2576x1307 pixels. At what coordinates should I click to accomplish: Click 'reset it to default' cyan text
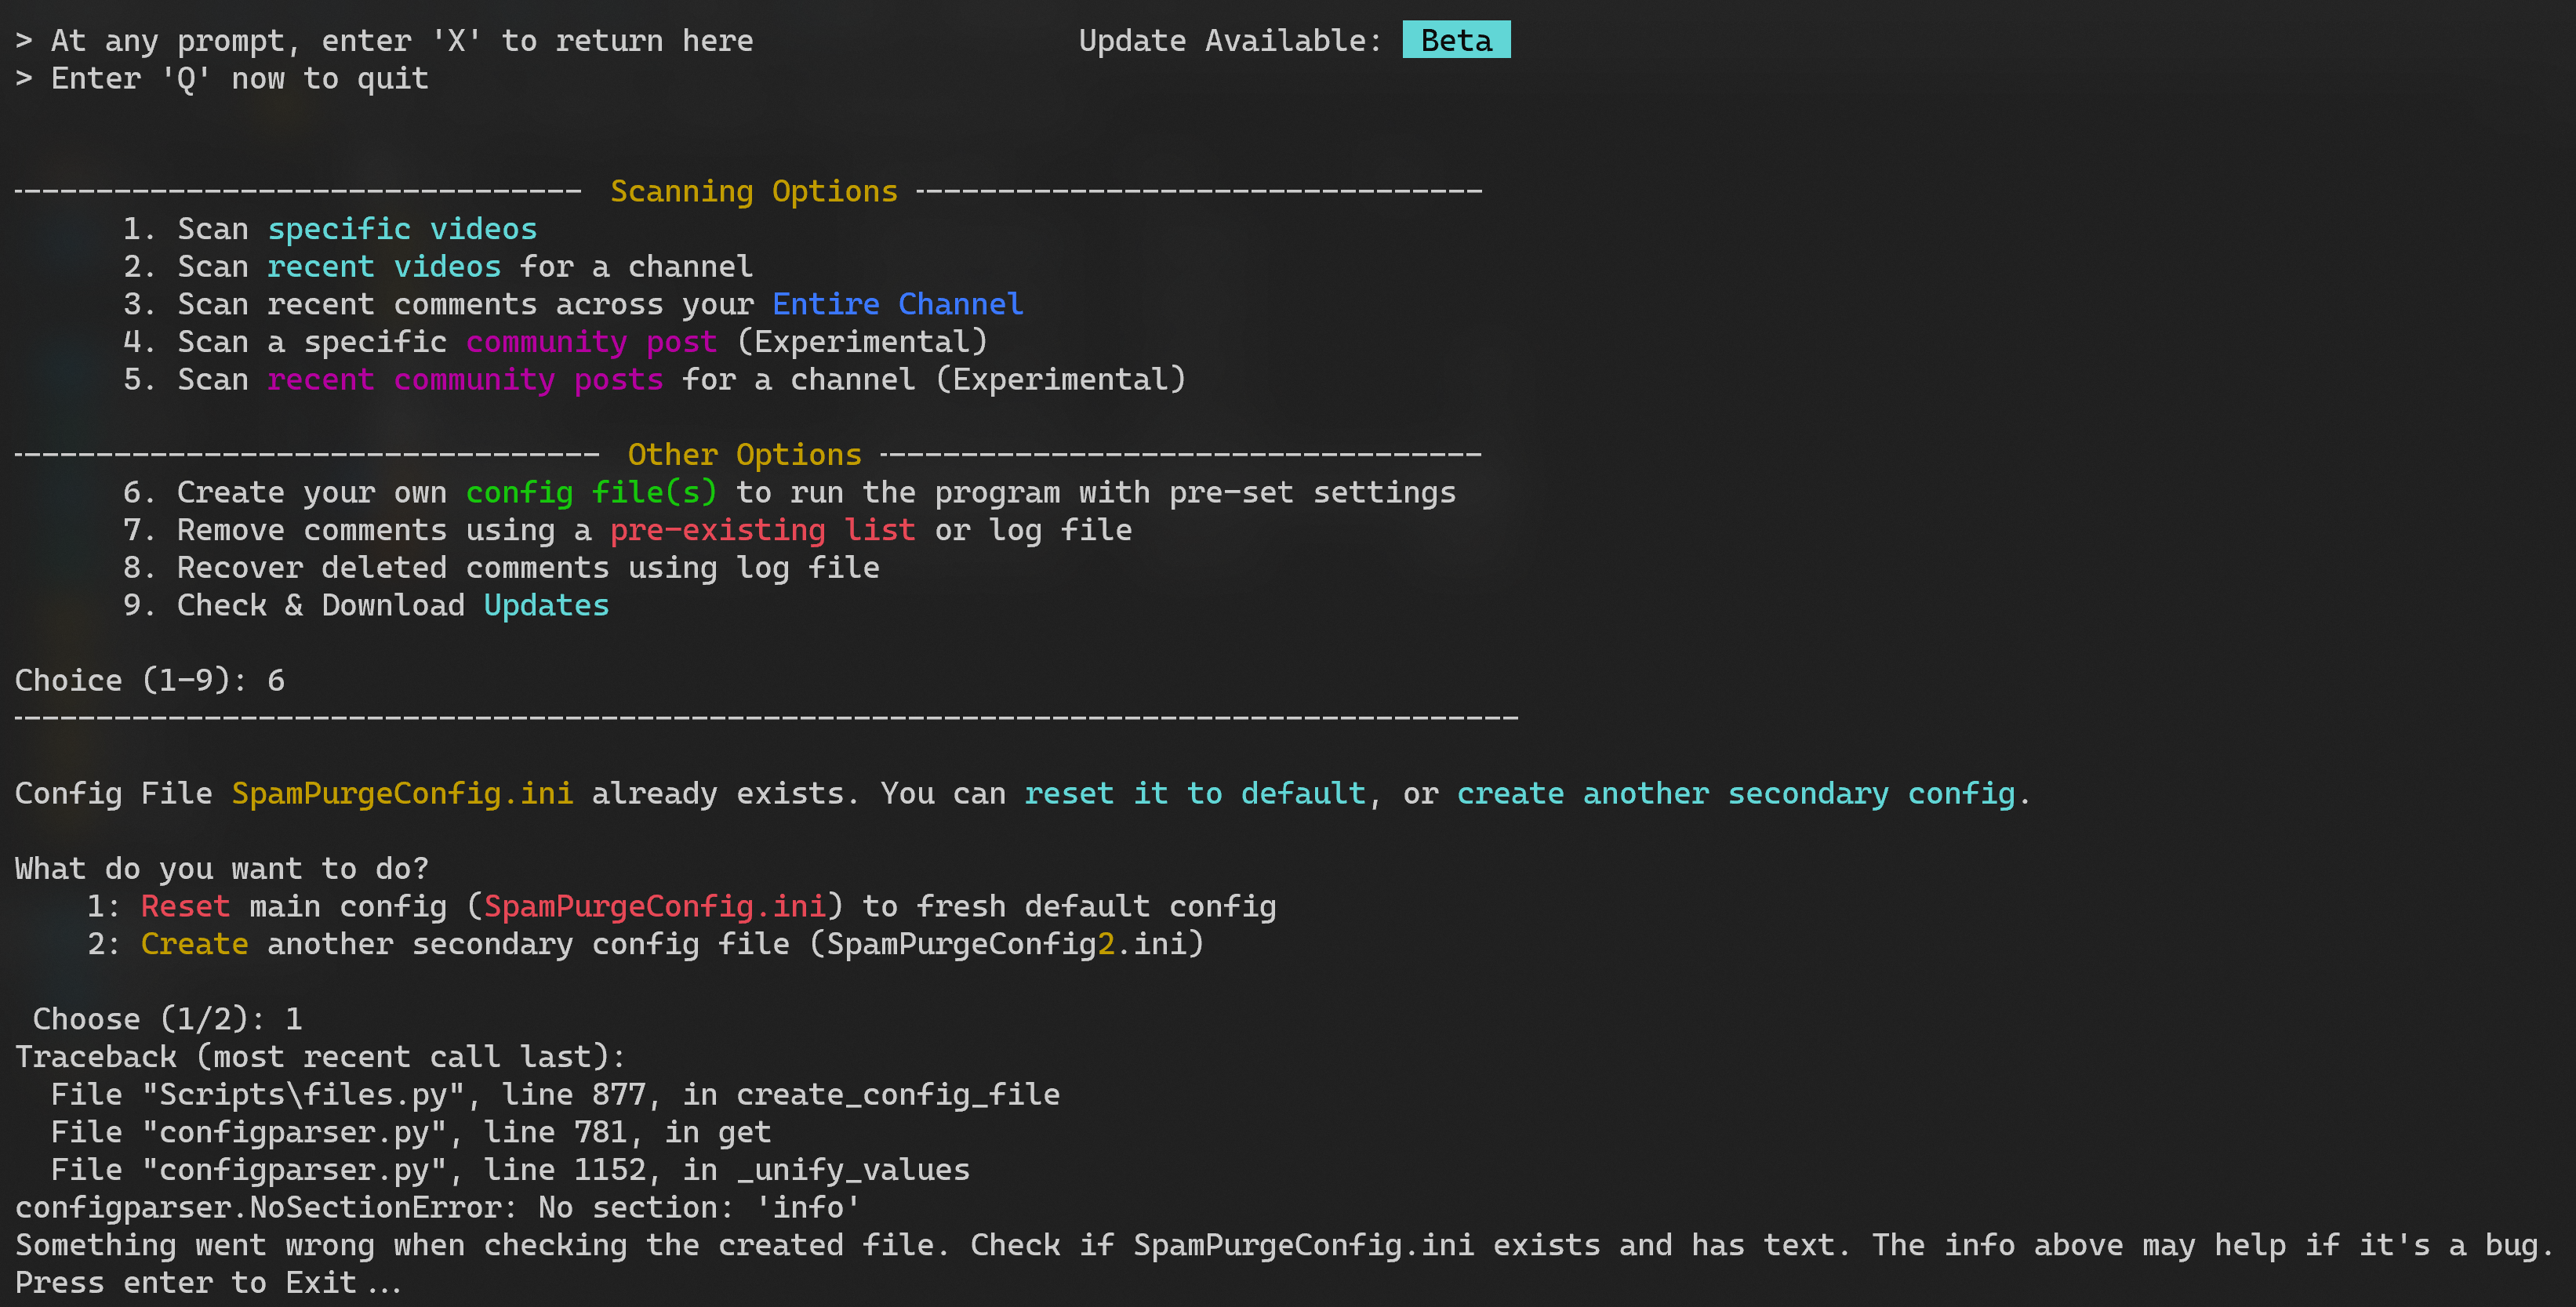(1195, 794)
